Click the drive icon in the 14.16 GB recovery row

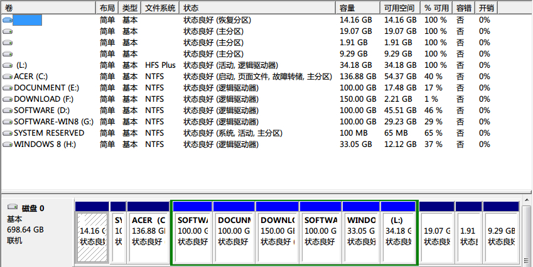click(8, 20)
